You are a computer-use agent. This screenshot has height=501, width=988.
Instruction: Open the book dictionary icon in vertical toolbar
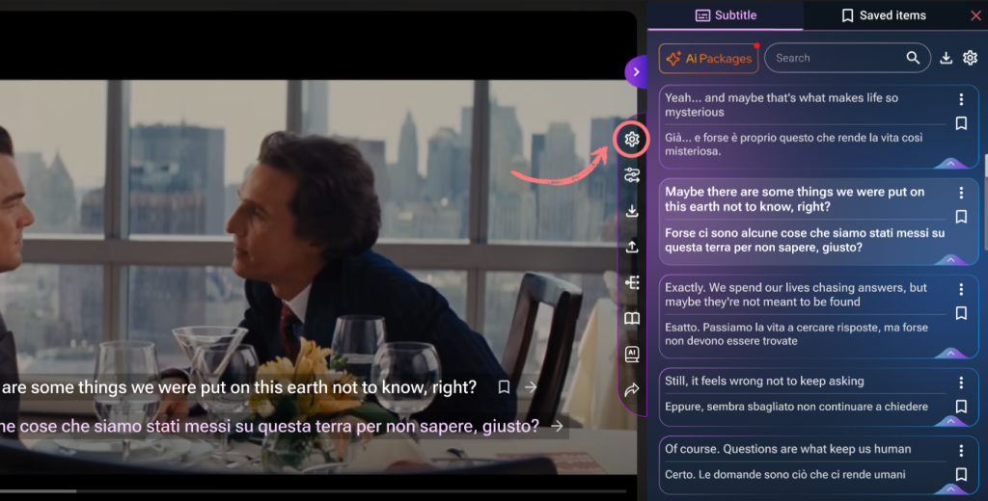[632, 319]
